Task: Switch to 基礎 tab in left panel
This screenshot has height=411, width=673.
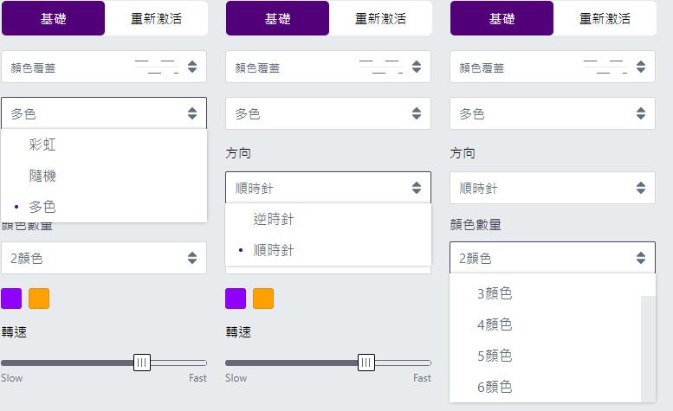Action: (53, 18)
